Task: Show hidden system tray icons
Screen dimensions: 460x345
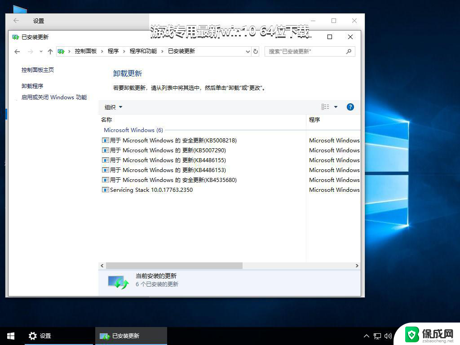Action: point(367,336)
